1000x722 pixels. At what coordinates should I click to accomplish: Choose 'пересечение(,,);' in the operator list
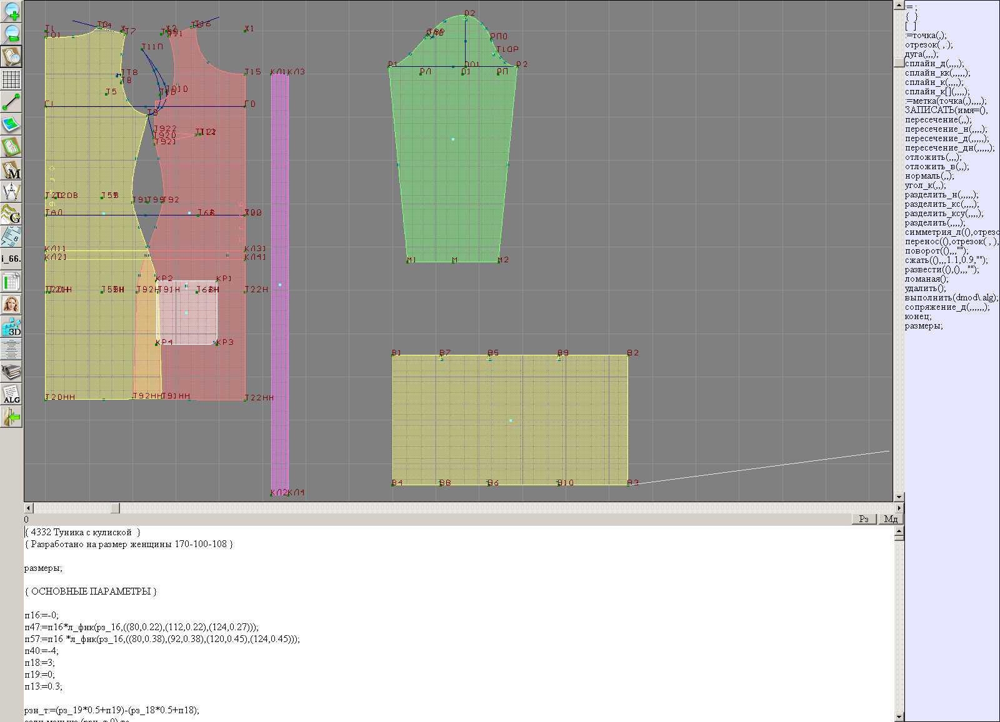[937, 120]
